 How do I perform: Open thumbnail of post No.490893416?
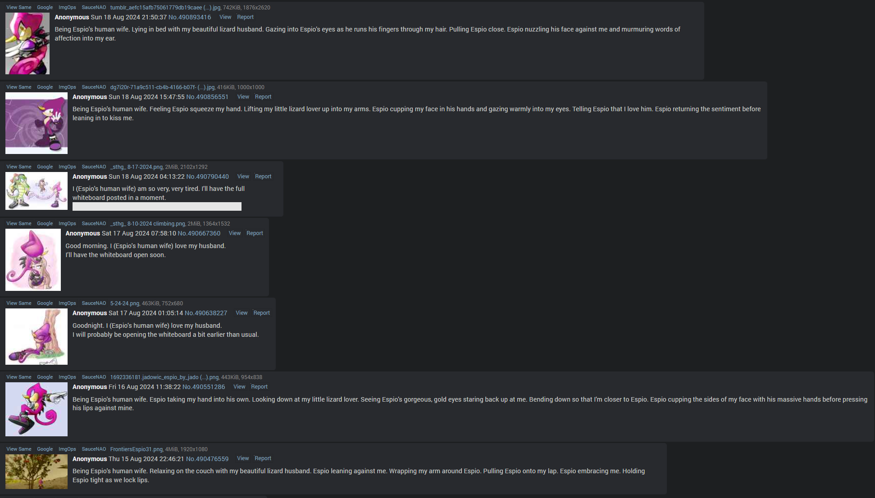click(27, 43)
